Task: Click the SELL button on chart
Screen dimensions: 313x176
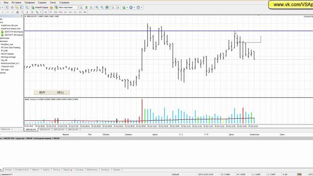Action: [x=61, y=92]
